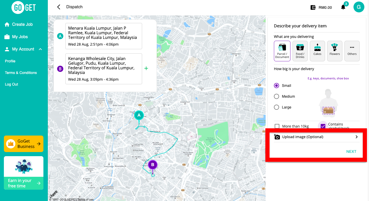369x201 pixels.
Task: Click the Upload image (Optional) row
Action: click(317, 137)
